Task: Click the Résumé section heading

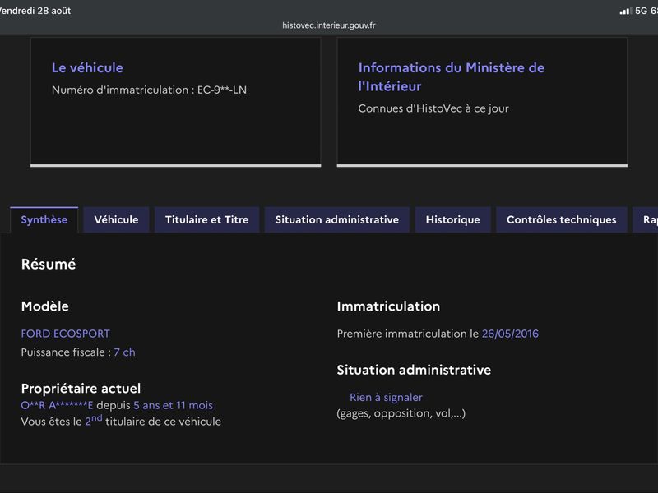Action: 49,264
